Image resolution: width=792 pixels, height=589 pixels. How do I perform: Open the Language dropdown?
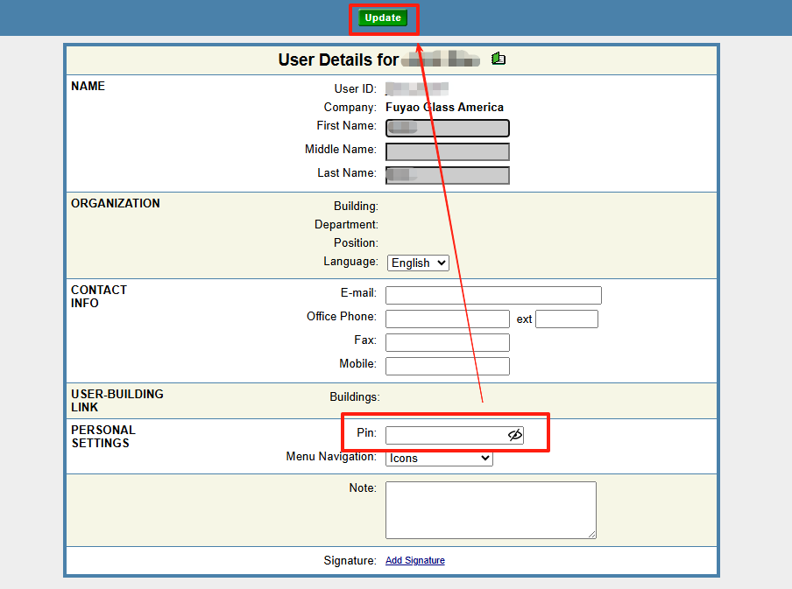pyautogui.click(x=418, y=263)
